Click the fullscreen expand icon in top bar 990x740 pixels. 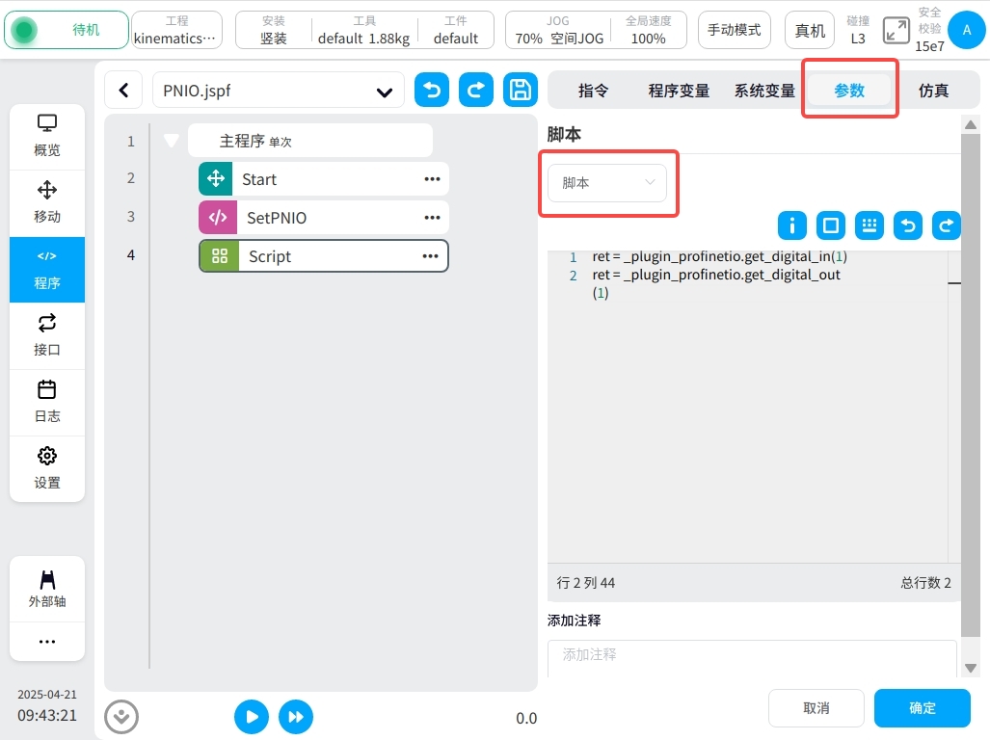[896, 30]
